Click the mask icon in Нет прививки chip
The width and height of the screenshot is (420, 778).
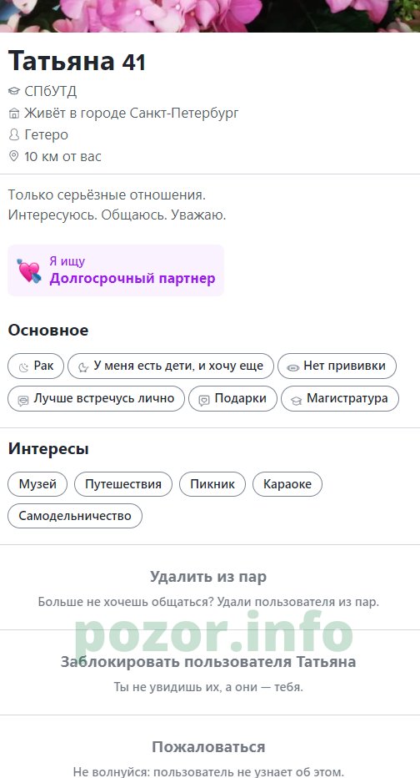click(292, 367)
